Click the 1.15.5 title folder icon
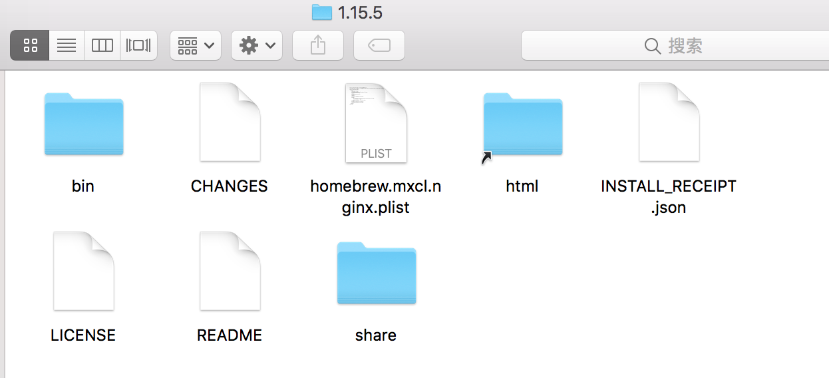This screenshot has width=829, height=378. [322, 12]
